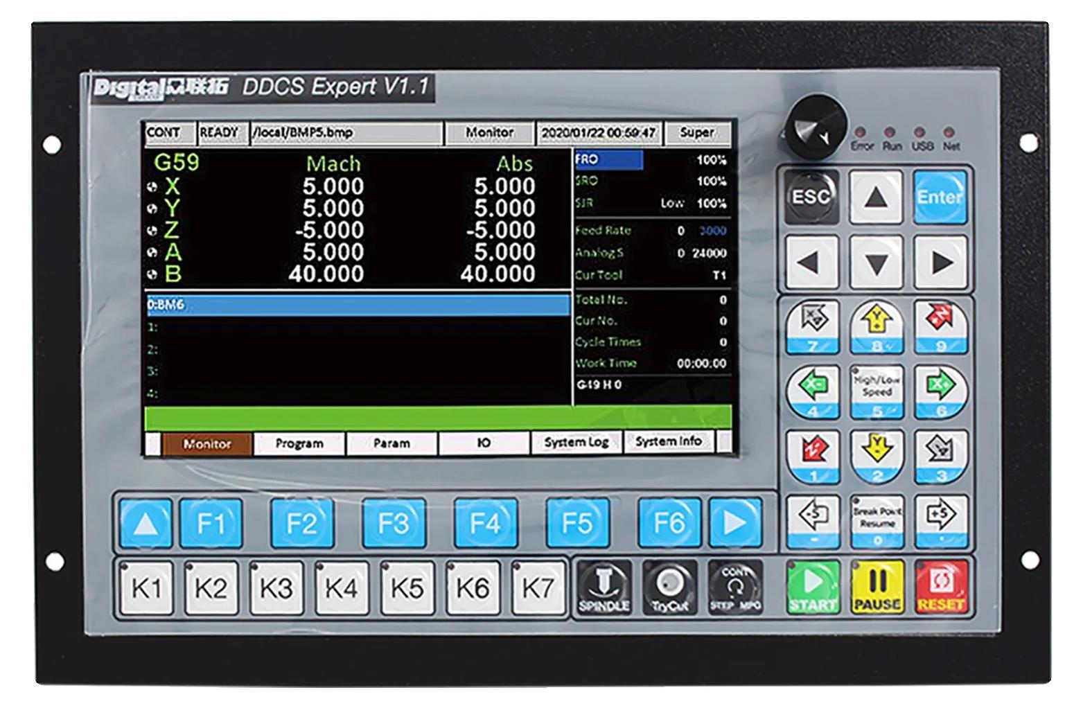The image size is (1083, 708).
Task: Tap the blue up-triangle key beside F1
Action: click(x=146, y=522)
